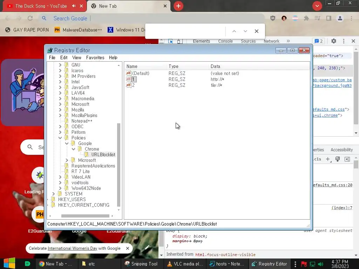Screen dimensions: 359x269
Task: Select the Wow6432Node key
Action: tap(86, 188)
